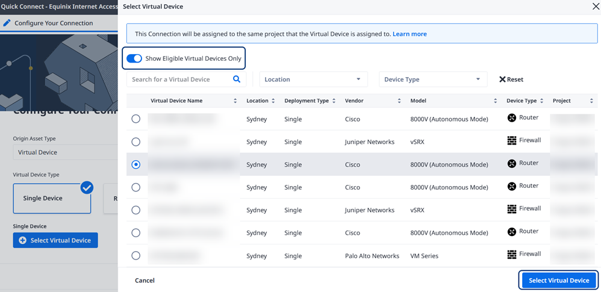The width and height of the screenshot is (601, 292).
Task: Click the plus icon on background Select Virtual Device button
Action: 23,240
